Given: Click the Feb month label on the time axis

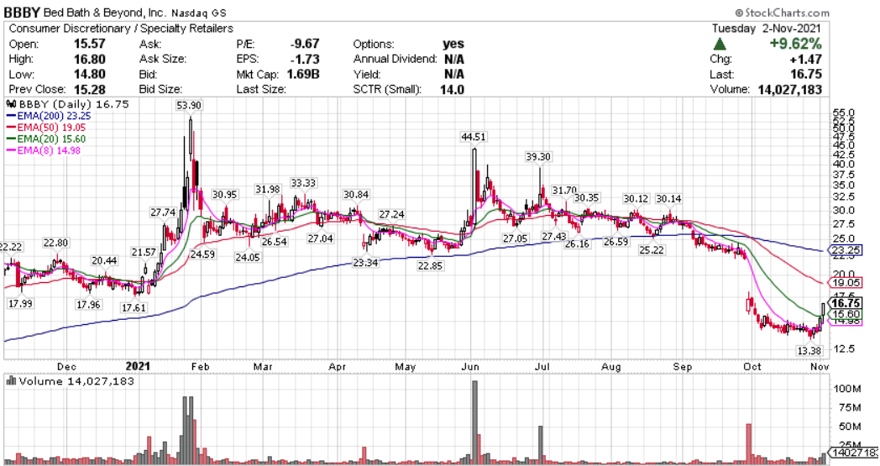Looking at the screenshot, I should pos(200,367).
